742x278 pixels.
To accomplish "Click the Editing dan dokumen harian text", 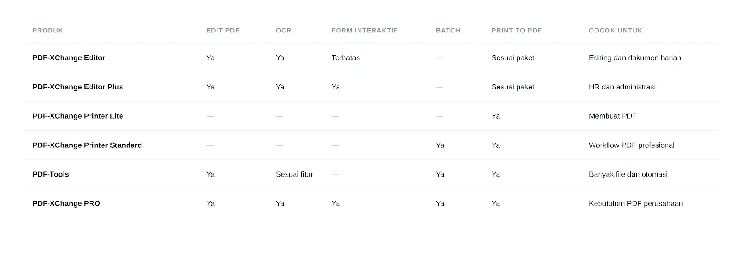I will (x=635, y=58).
